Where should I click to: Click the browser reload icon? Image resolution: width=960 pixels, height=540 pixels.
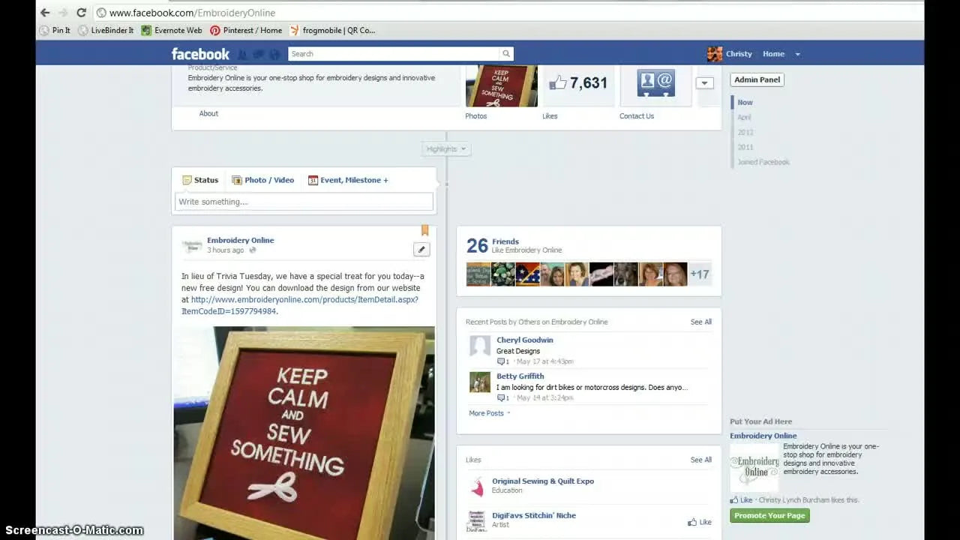pos(81,13)
